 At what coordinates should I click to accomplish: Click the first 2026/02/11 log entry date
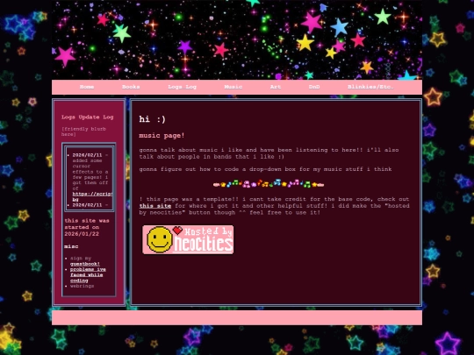point(87,155)
